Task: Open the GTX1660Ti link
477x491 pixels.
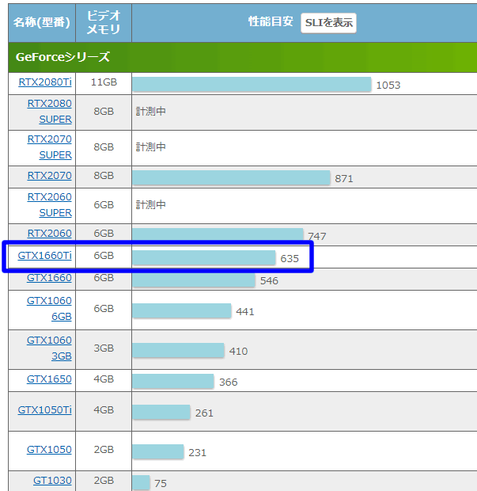Action: click(x=45, y=256)
